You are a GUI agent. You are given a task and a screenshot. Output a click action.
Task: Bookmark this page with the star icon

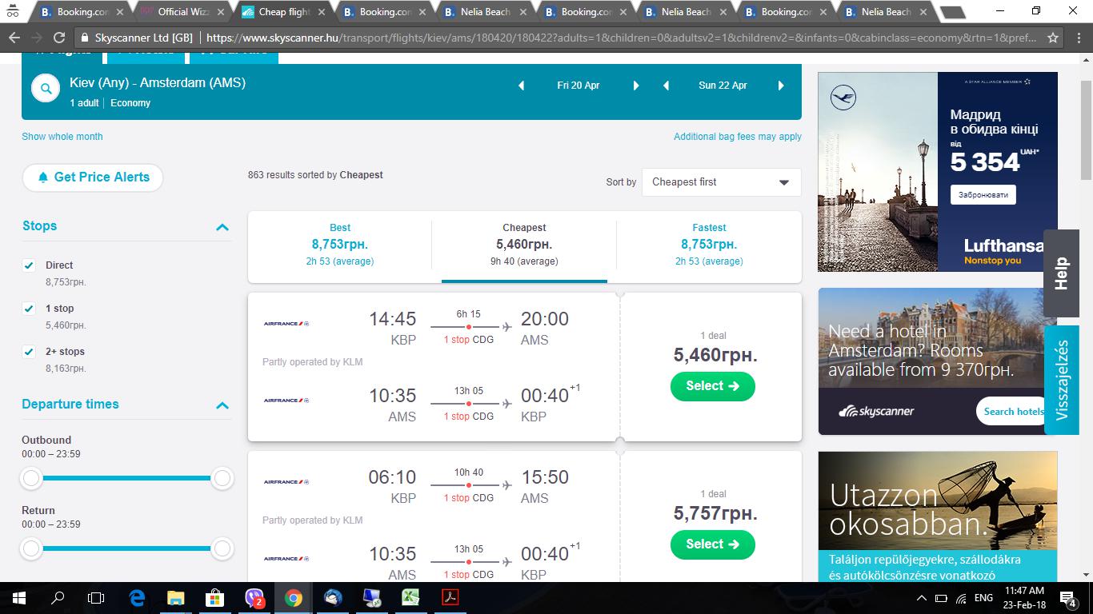tap(1053, 38)
